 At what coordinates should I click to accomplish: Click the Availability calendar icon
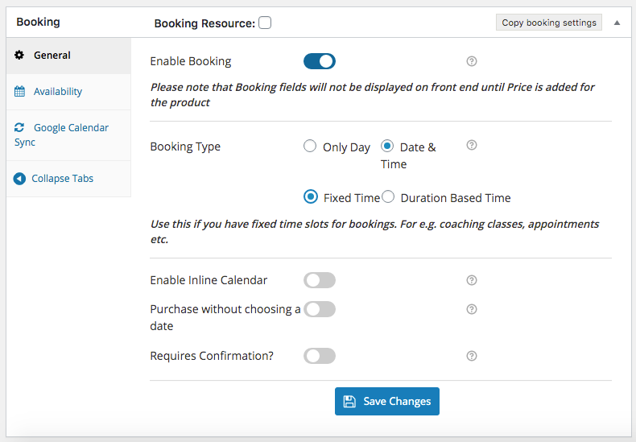[19, 91]
